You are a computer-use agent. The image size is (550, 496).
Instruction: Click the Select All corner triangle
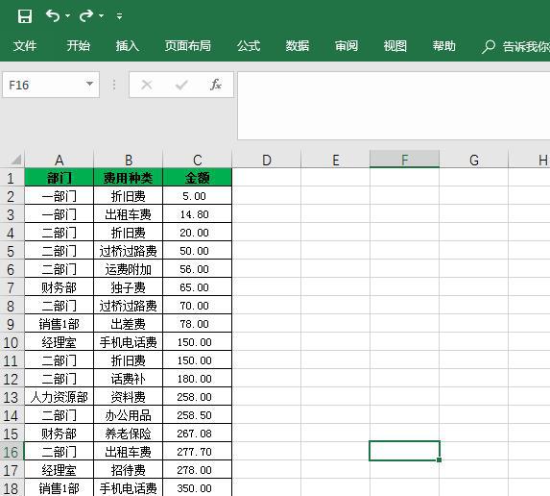click(x=15, y=160)
